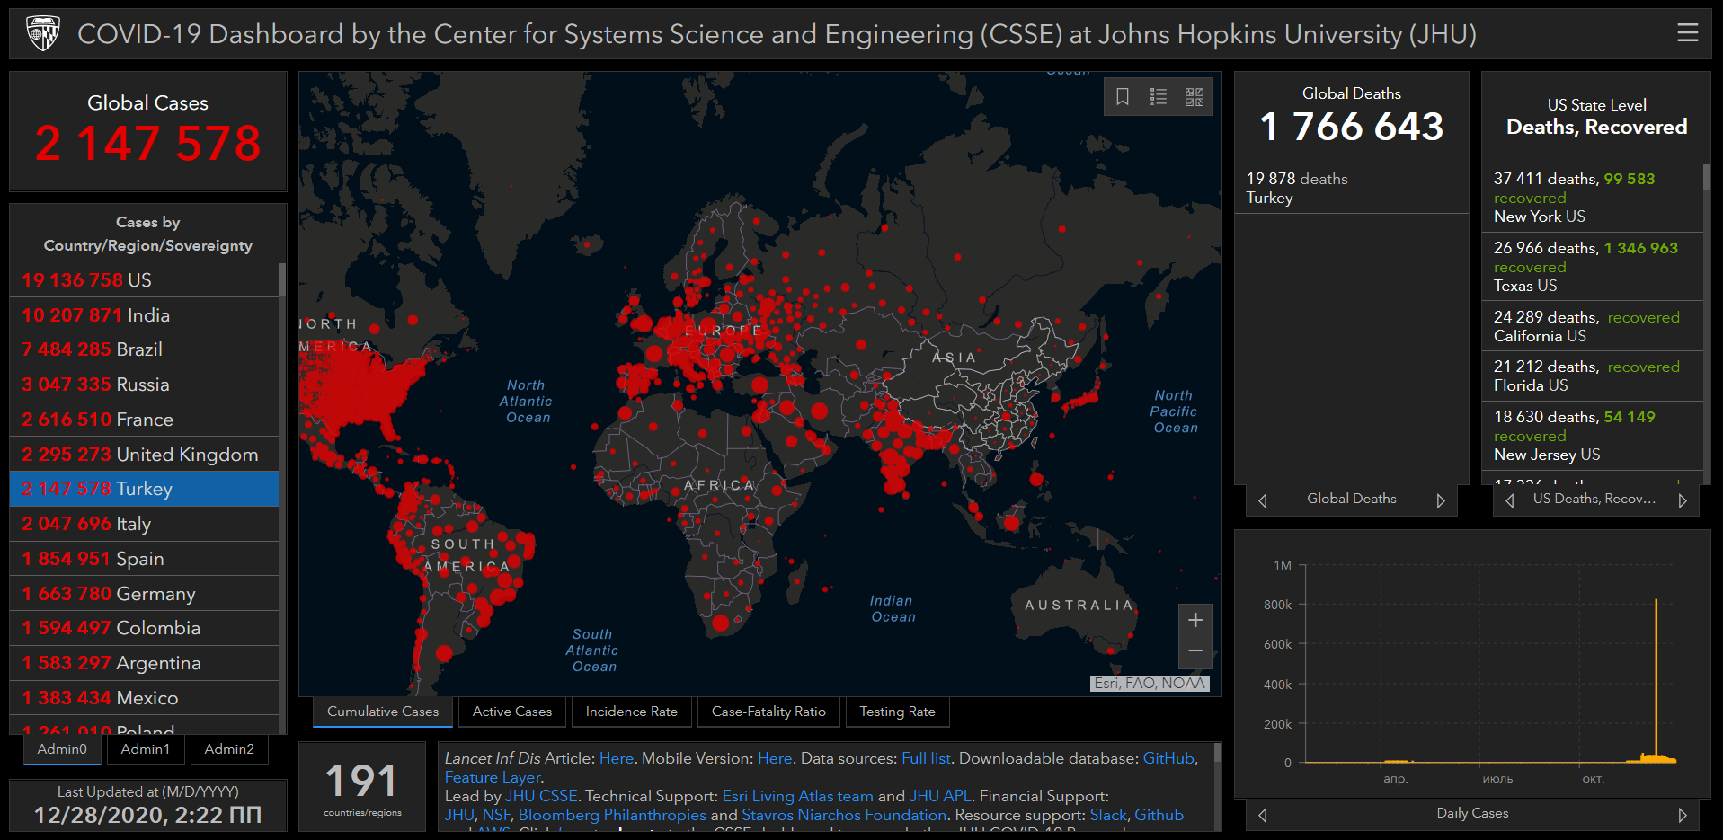Go to next US Deaths panel
Image resolution: width=1723 pixels, height=840 pixels.
1683,500
